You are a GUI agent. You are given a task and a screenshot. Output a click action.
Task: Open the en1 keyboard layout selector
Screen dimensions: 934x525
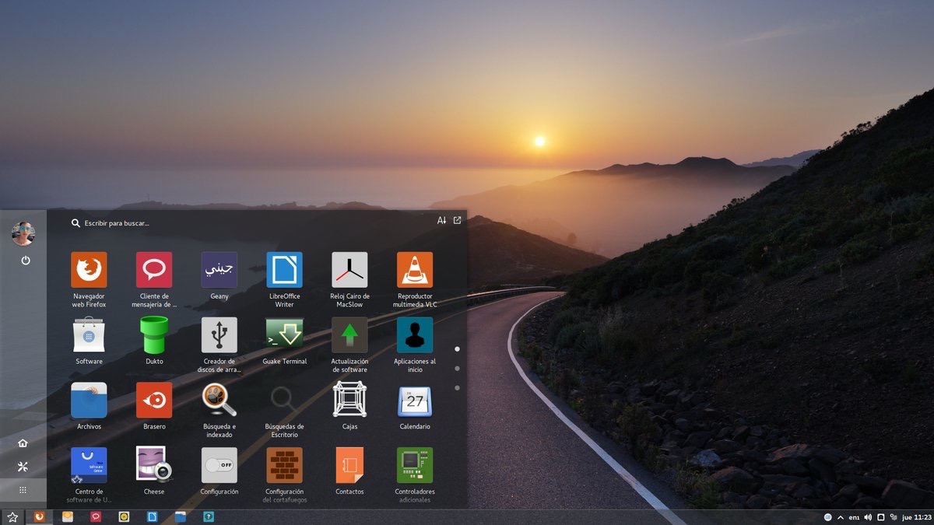[x=854, y=517]
